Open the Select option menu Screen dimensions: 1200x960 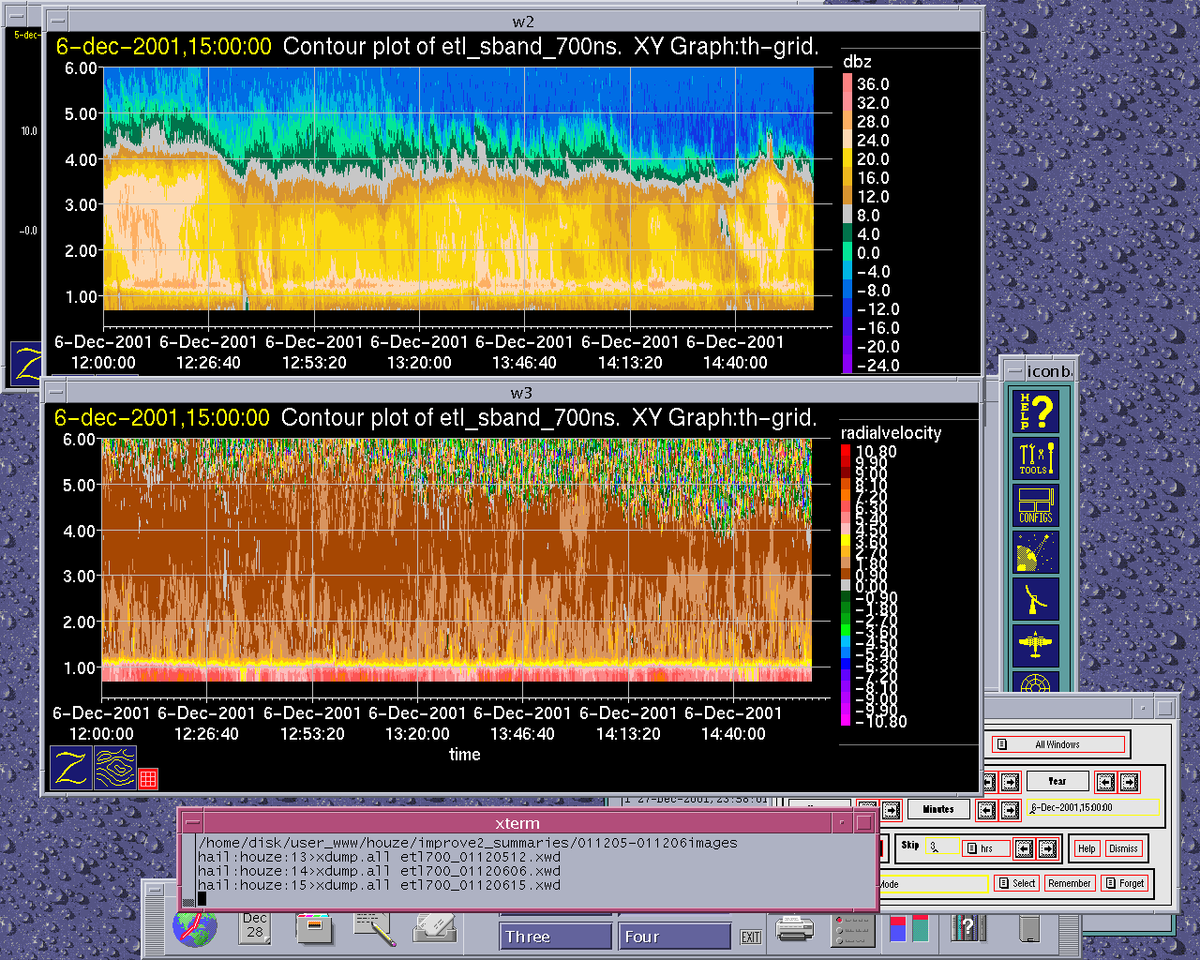coord(1017,883)
